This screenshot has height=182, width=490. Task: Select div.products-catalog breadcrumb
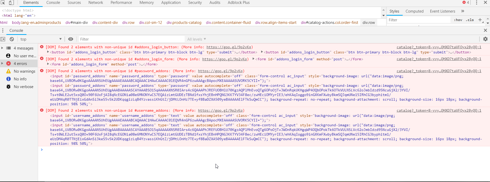click(184, 23)
